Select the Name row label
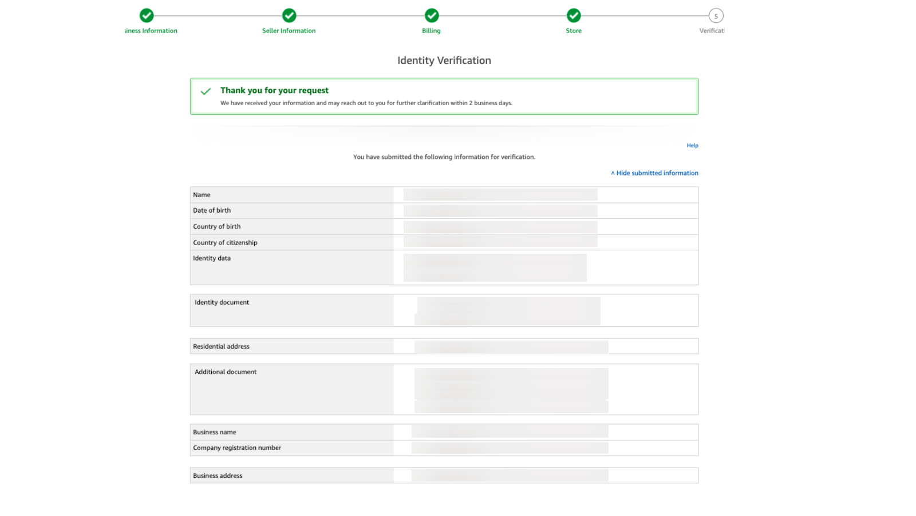This screenshot has width=916, height=516. pos(202,195)
